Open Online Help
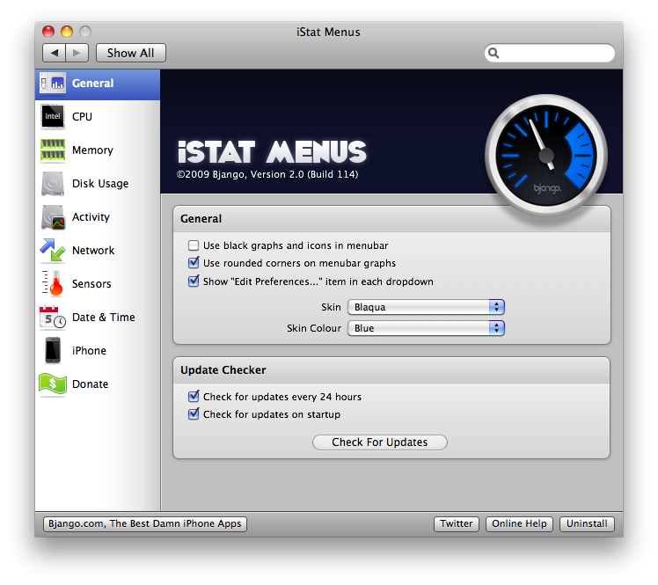Viewport: 658px width, 585px height. tap(519, 523)
